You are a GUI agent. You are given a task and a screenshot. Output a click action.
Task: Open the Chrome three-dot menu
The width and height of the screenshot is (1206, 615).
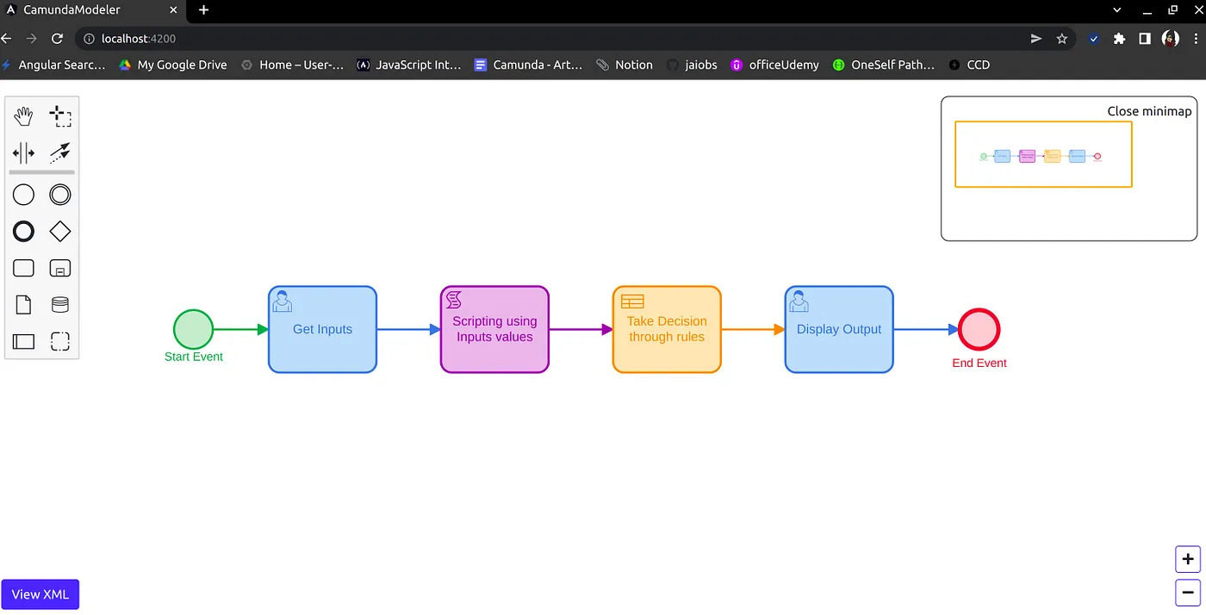(x=1197, y=39)
